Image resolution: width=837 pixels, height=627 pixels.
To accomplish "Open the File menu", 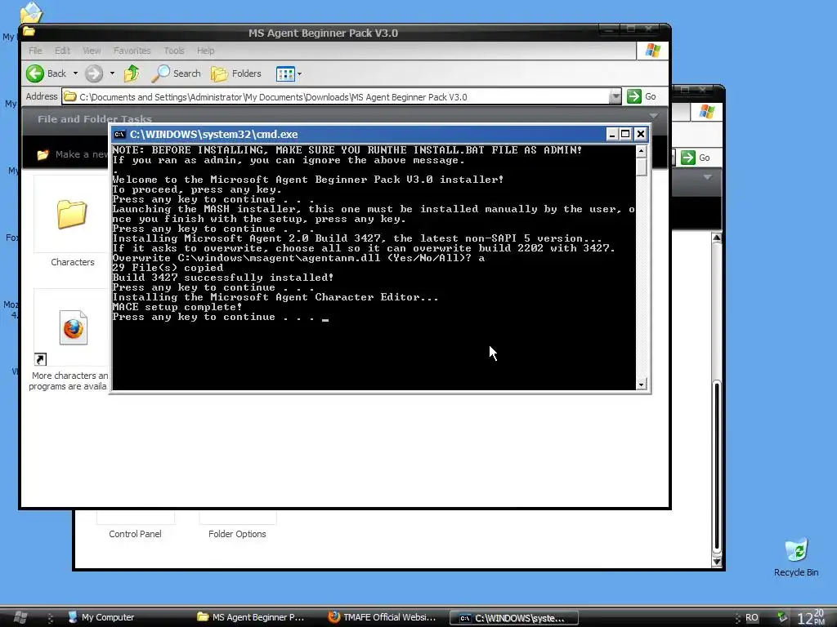I will (x=35, y=51).
